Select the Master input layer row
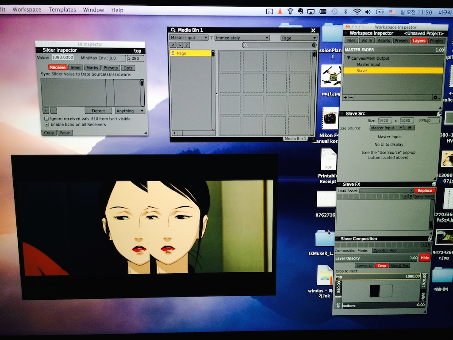 click(x=393, y=65)
